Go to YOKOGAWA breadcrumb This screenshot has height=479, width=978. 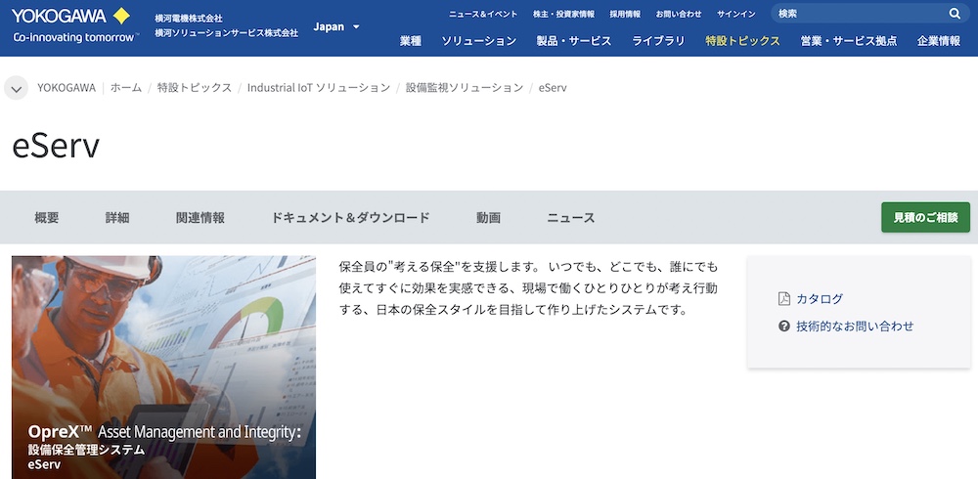click(67, 88)
